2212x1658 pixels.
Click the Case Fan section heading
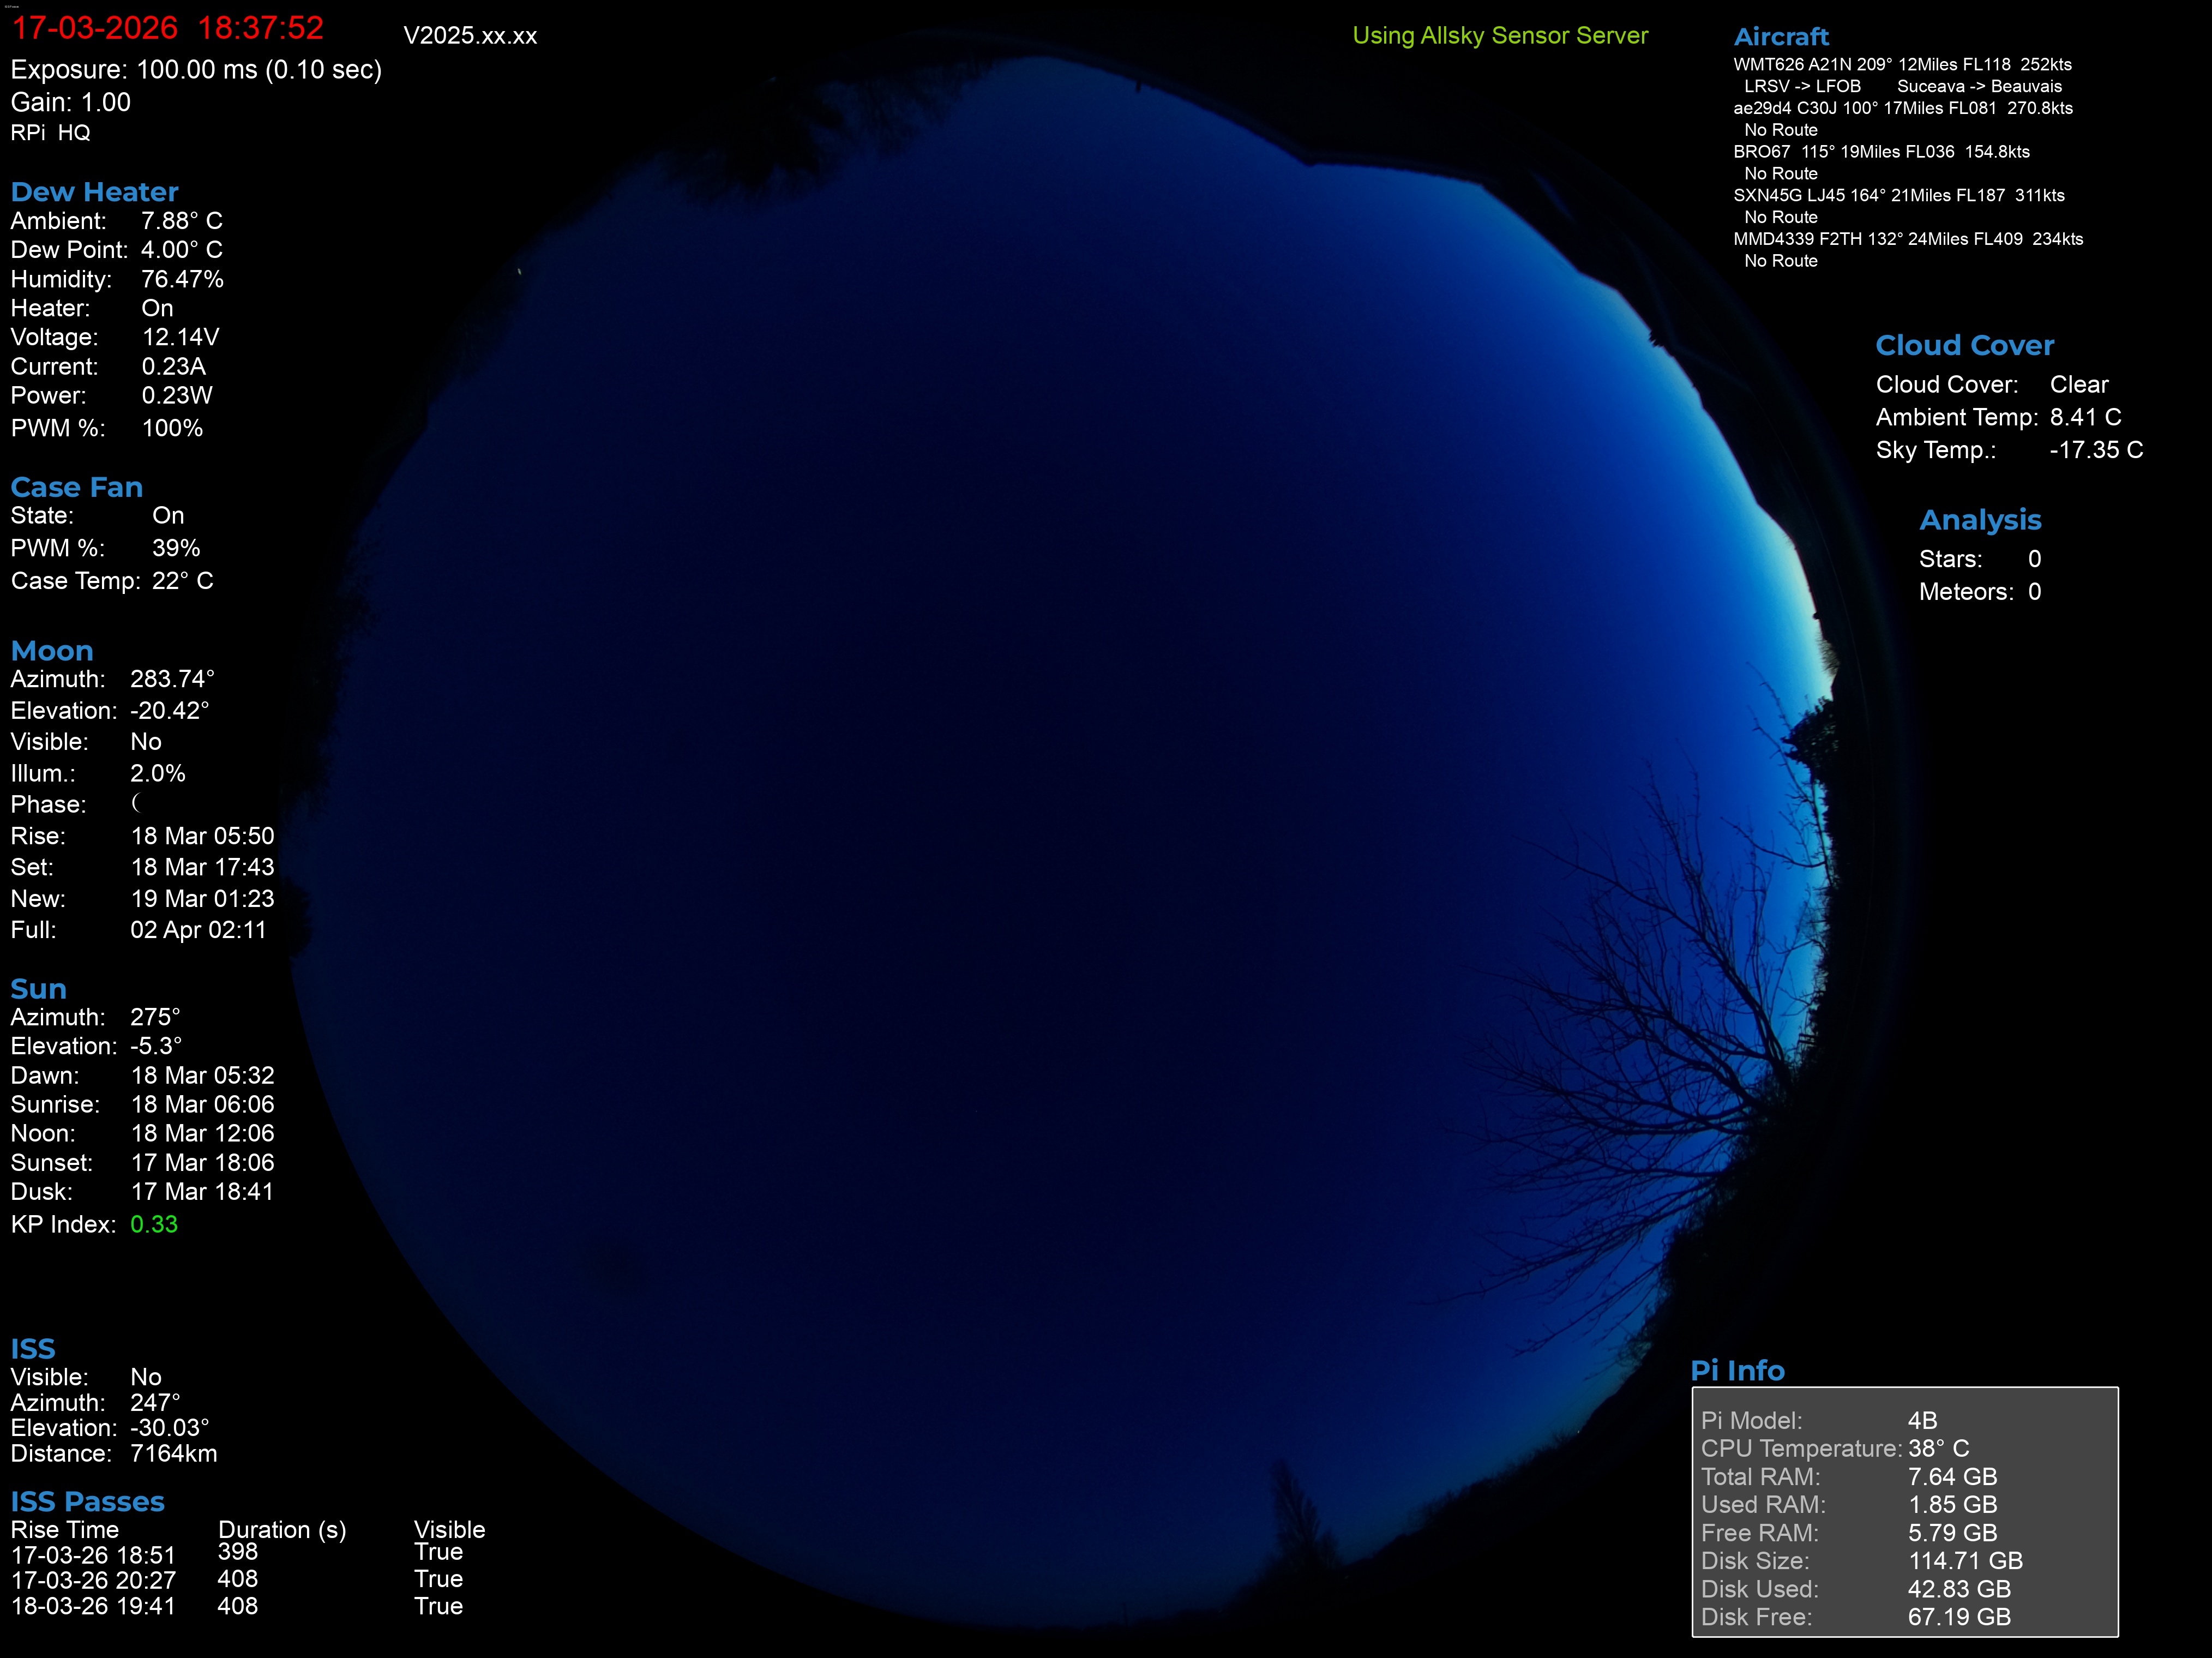click(x=76, y=487)
